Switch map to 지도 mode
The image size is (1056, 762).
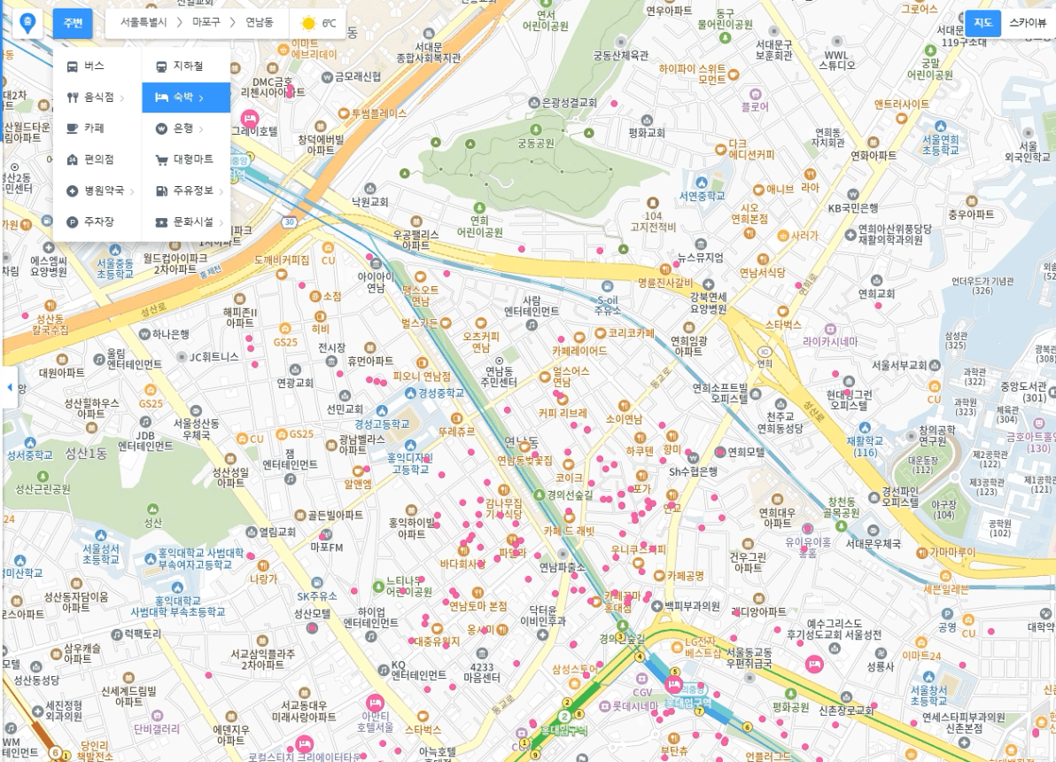click(983, 23)
